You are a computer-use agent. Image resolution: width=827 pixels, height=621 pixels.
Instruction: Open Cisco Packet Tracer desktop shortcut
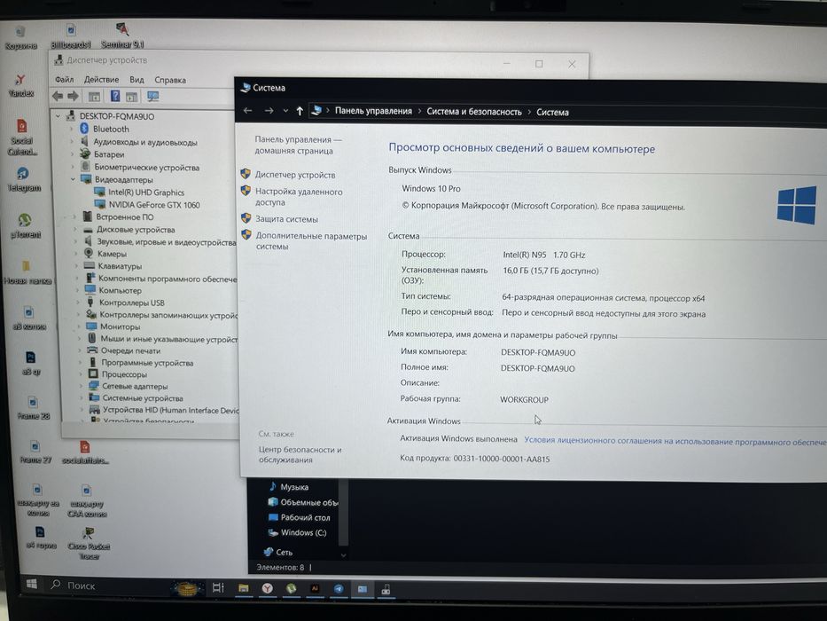(89, 543)
